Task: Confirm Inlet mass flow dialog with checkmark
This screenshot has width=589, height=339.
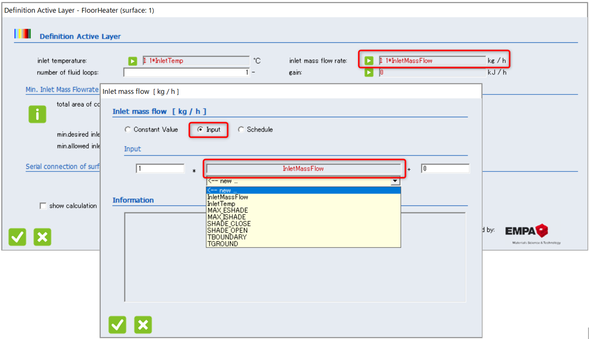Action: 117,325
